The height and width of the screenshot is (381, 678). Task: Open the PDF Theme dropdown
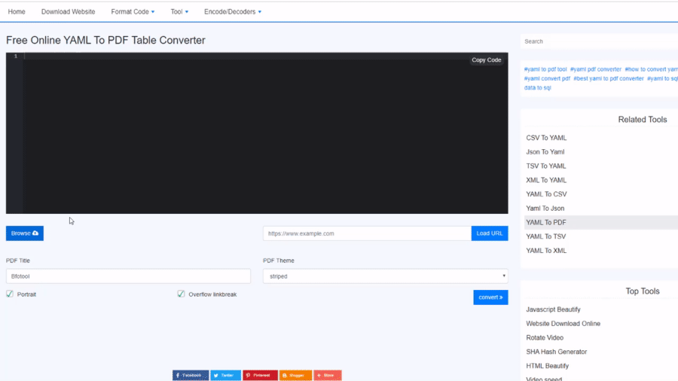coord(385,276)
